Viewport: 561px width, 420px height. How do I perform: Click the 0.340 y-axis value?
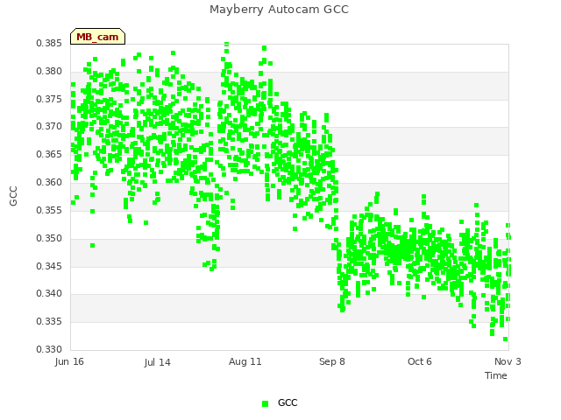(x=49, y=294)
